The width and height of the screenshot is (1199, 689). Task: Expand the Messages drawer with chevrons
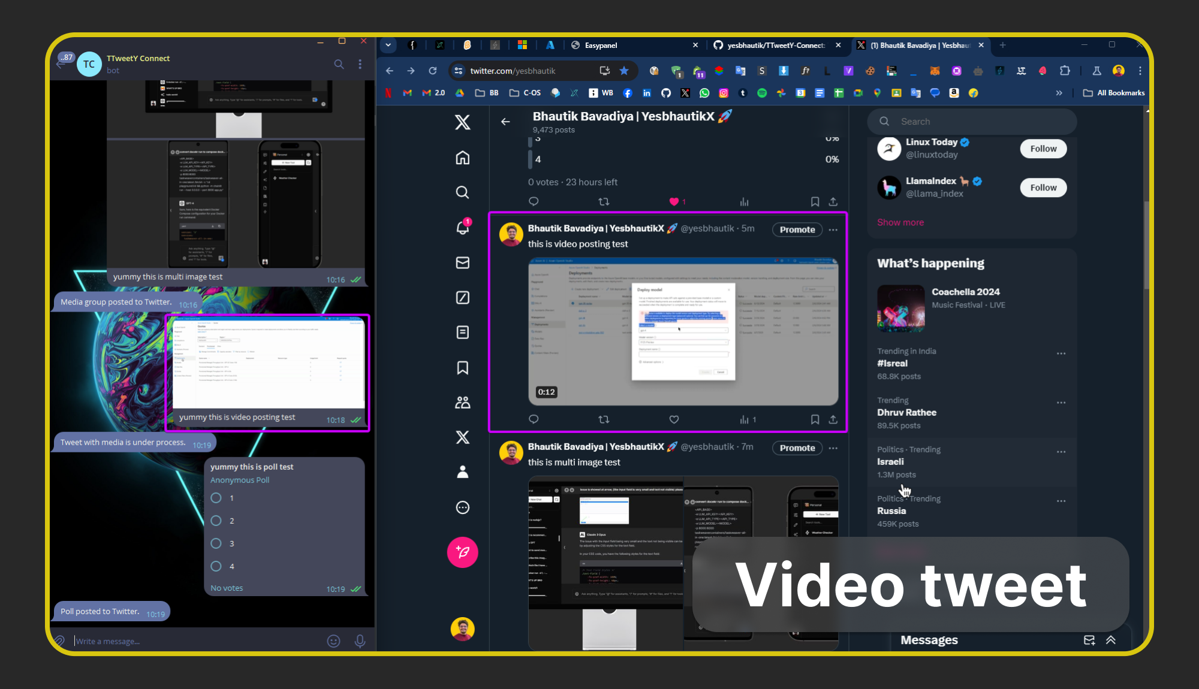click(1110, 640)
